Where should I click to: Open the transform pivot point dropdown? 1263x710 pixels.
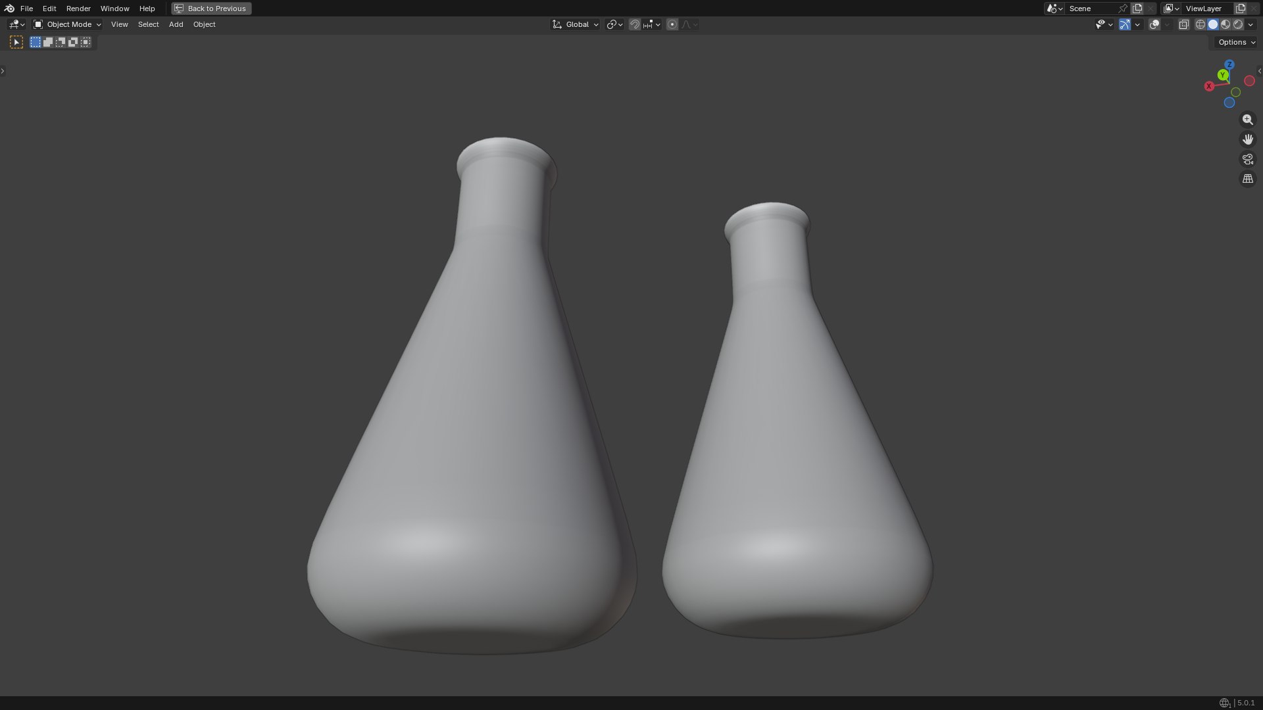pos(614,24)
